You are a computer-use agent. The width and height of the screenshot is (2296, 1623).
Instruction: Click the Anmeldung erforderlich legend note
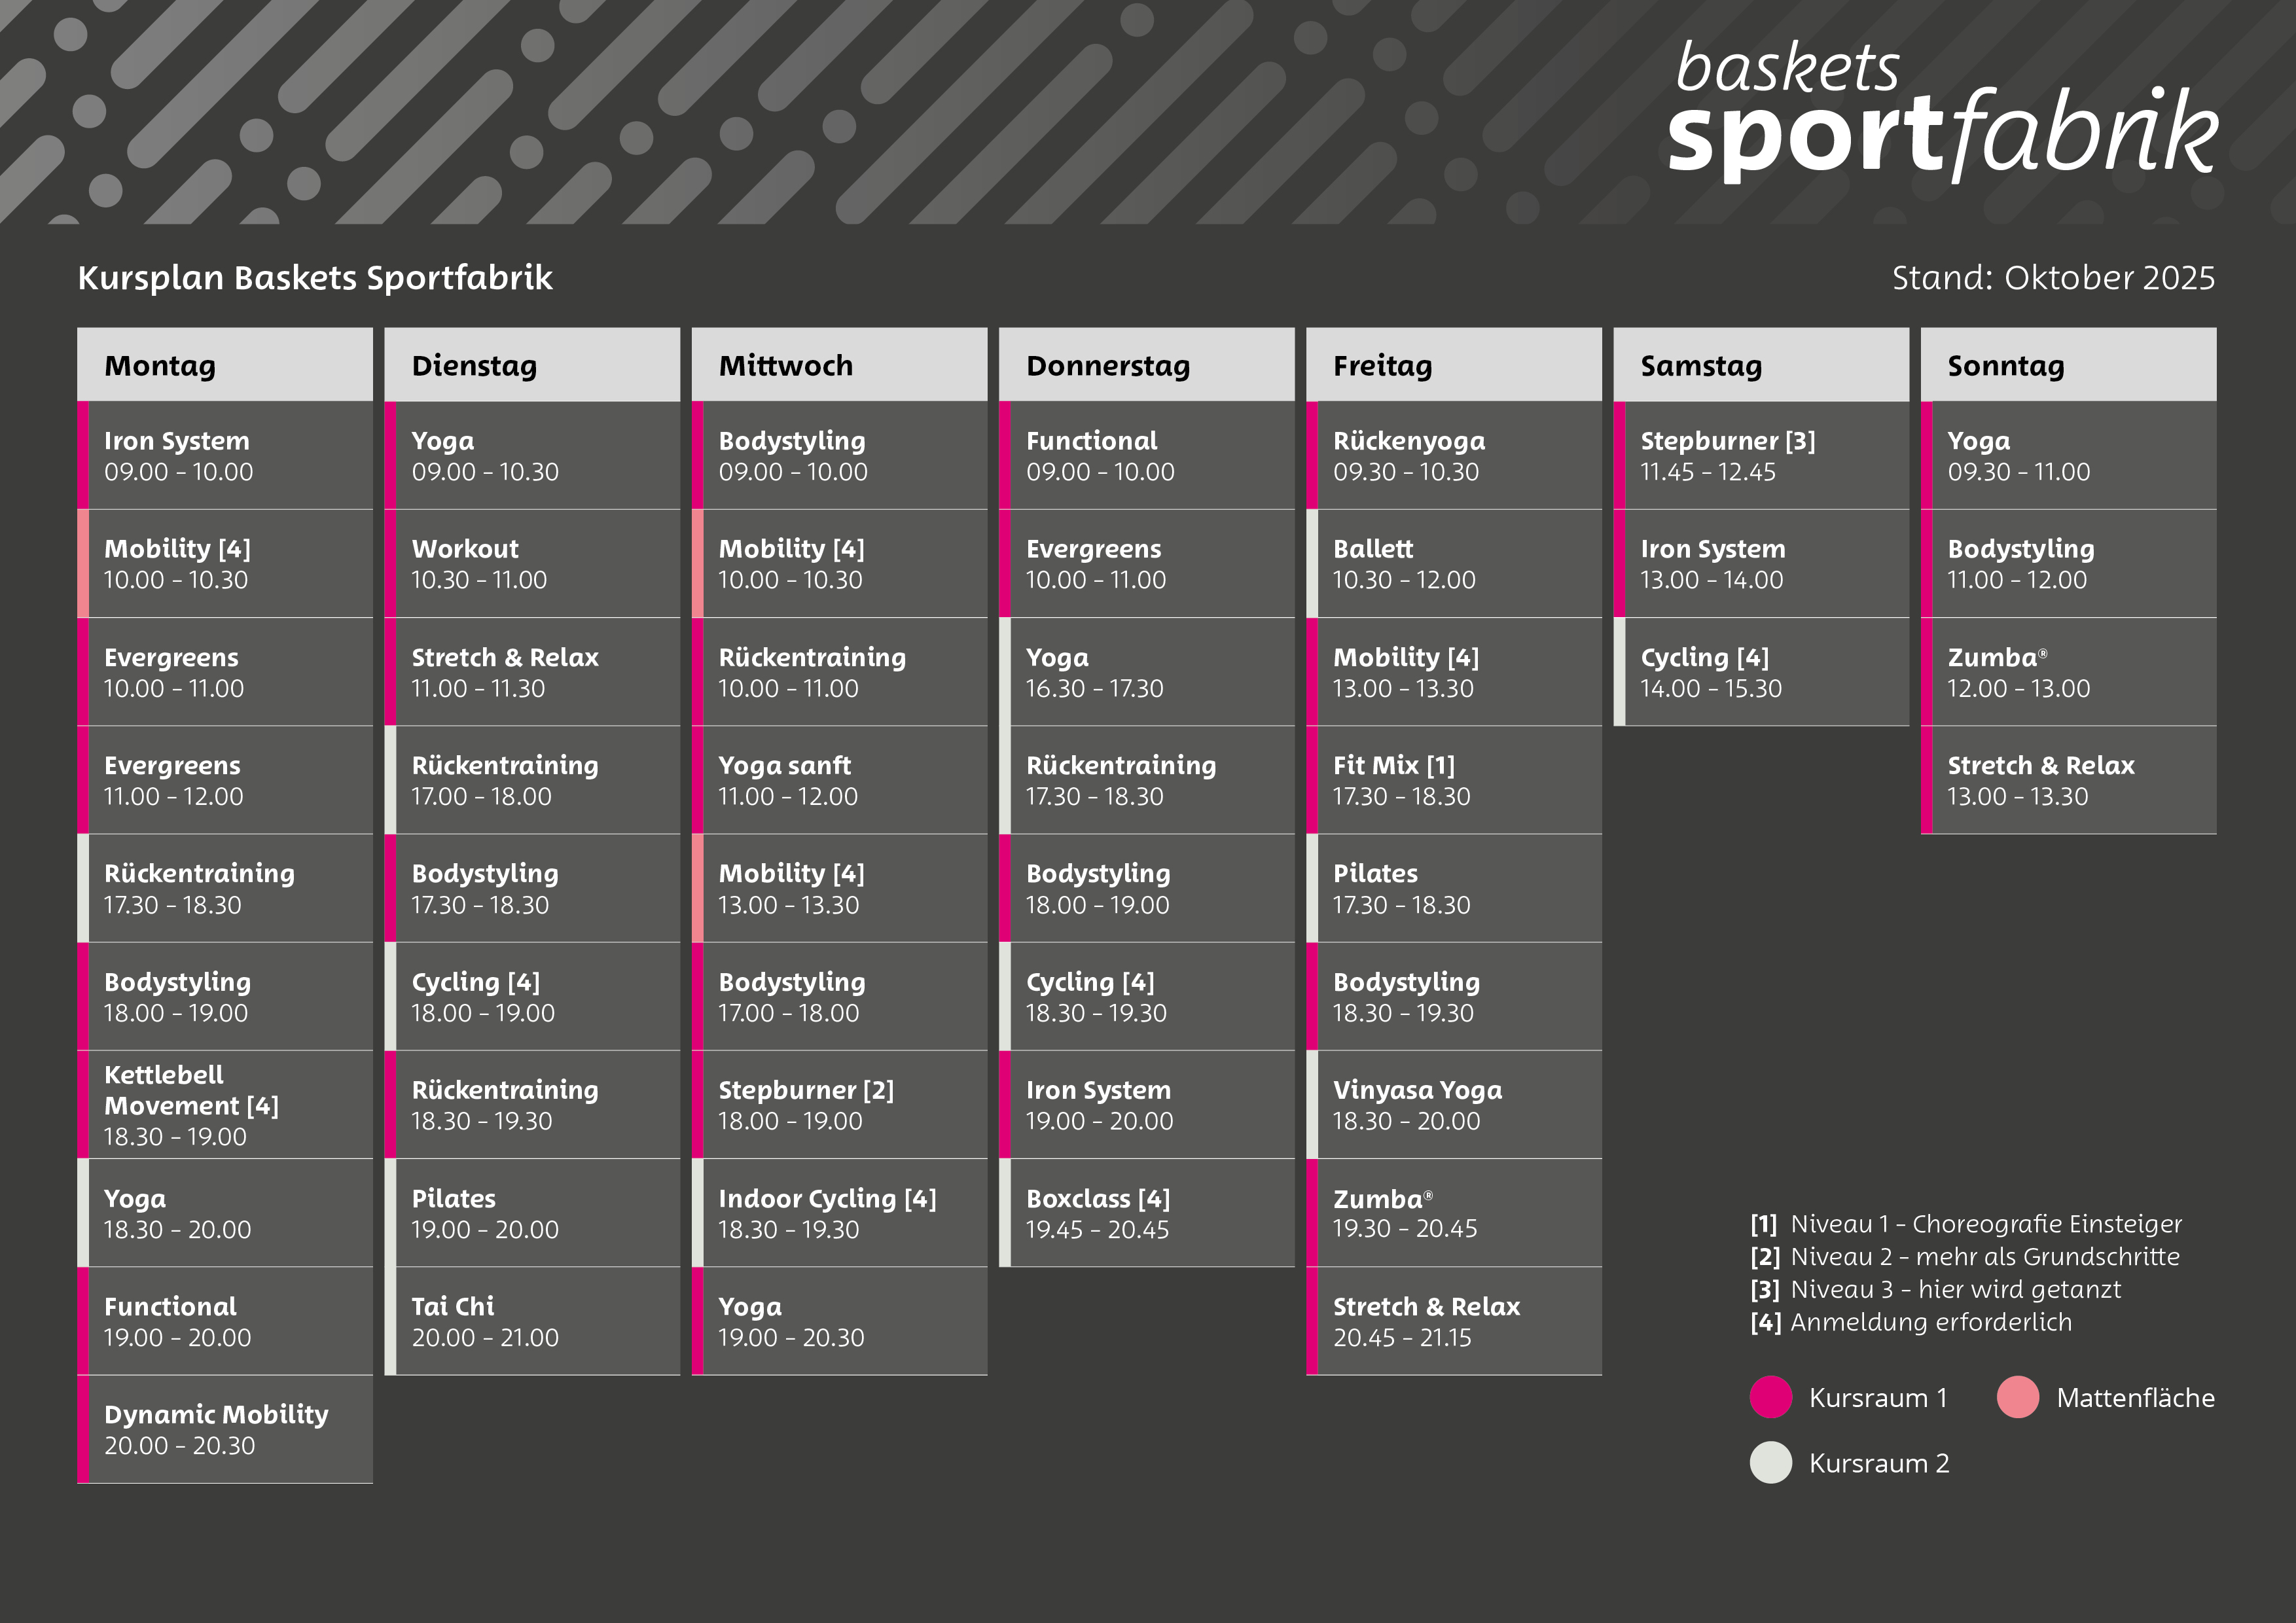pos(1930,1322)
